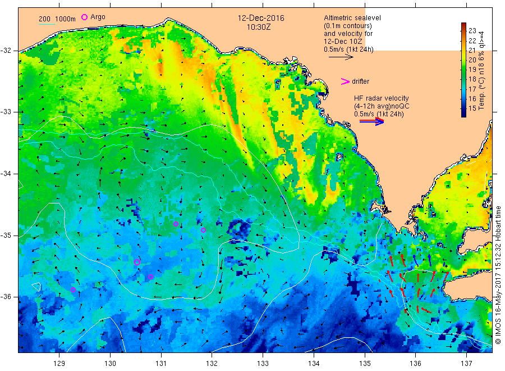Image resolution: width=505 pixels, height=371 pixels.
Task: Click the "133" longitude axis label
Action: (263, 364)
